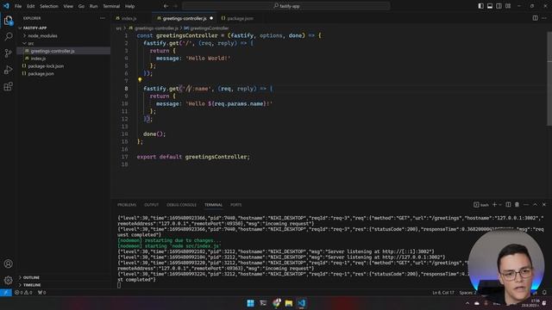Open the Accounts menu icon
Viewport: 552px width, 310px height.
(8, 263)
